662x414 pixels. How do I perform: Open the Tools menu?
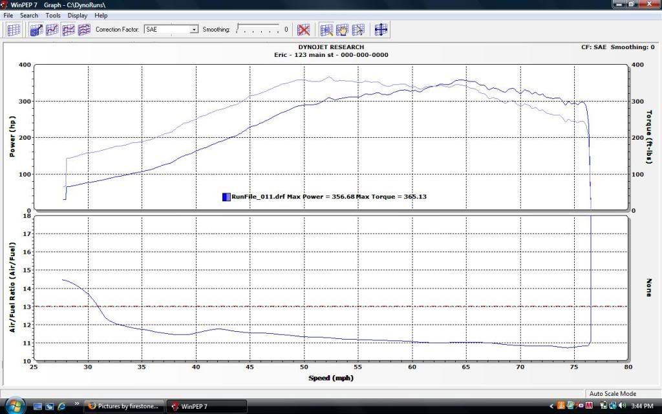[x=53, y=15]
